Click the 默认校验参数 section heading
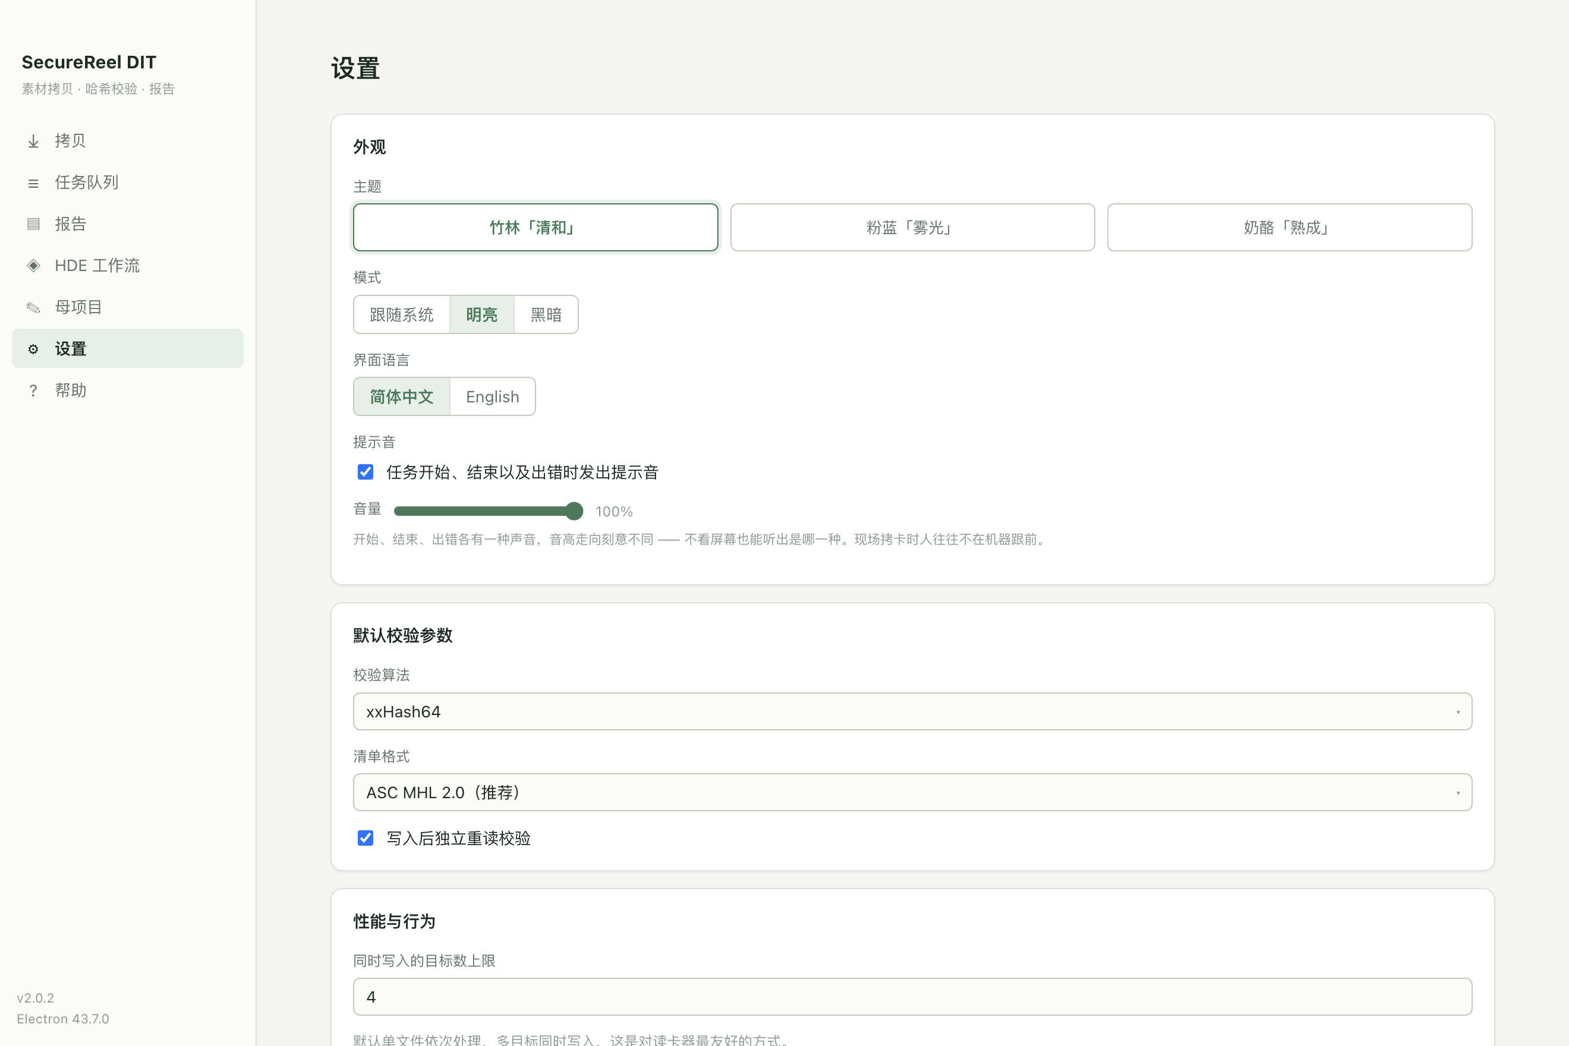Image resolution: width=1569 pixels, height=1046 pixels. [x=403, y=635]
